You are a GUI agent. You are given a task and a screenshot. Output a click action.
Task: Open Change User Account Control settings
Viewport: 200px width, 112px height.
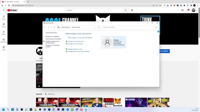coord(78,51)
